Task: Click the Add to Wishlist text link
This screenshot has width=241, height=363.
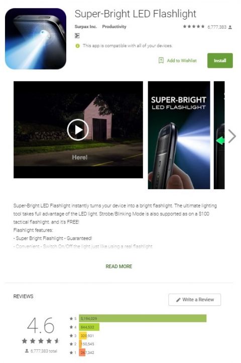Action: [x=182, y=61]
